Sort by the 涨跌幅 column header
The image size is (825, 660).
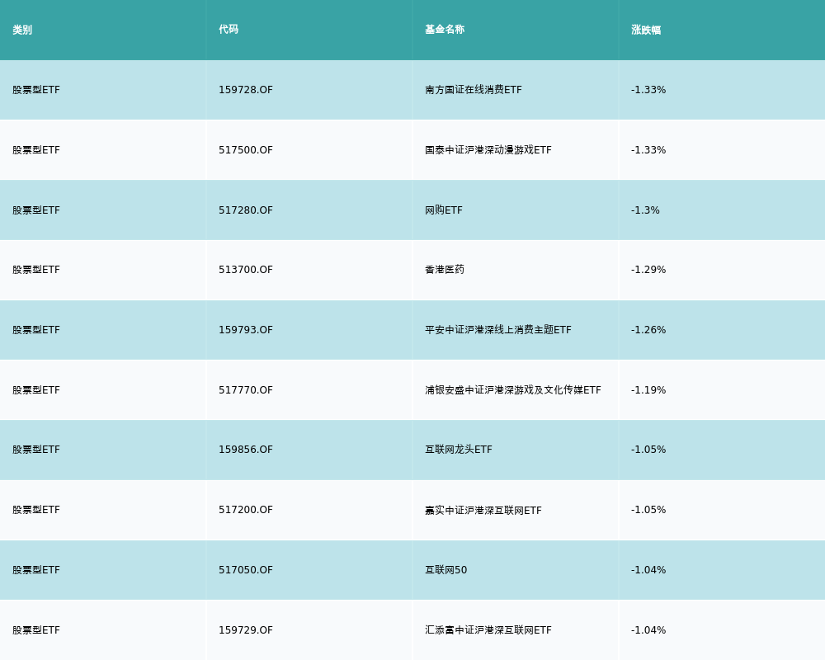click(646, 30)
